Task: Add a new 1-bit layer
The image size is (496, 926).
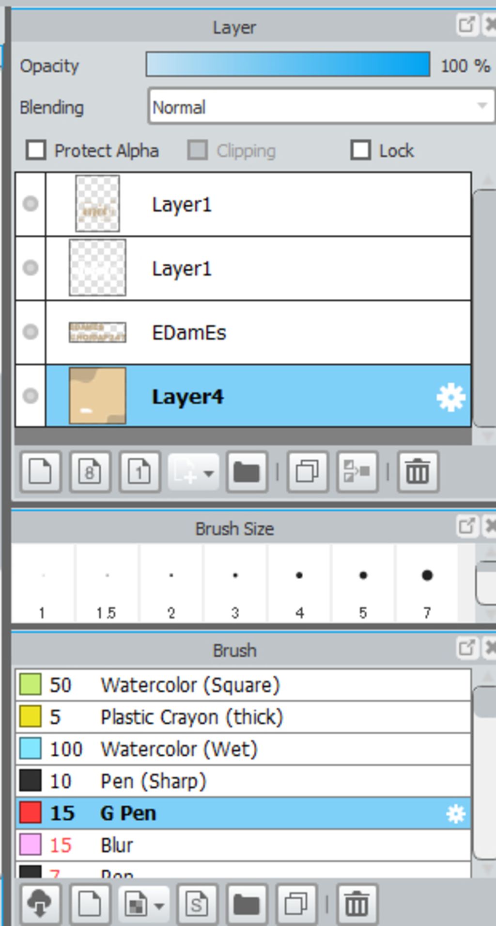Action: (139, 471)
